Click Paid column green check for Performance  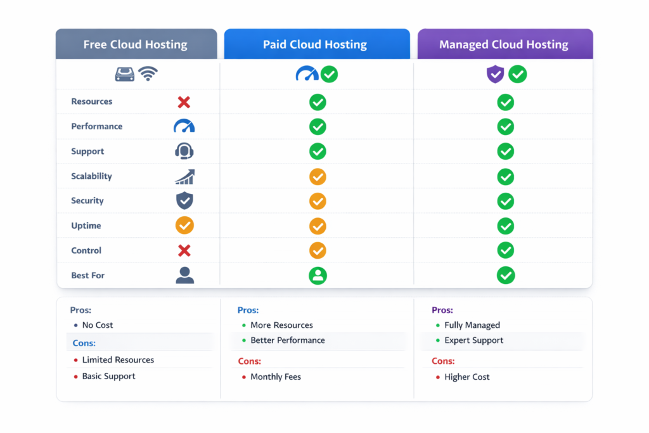pos(318,127)
